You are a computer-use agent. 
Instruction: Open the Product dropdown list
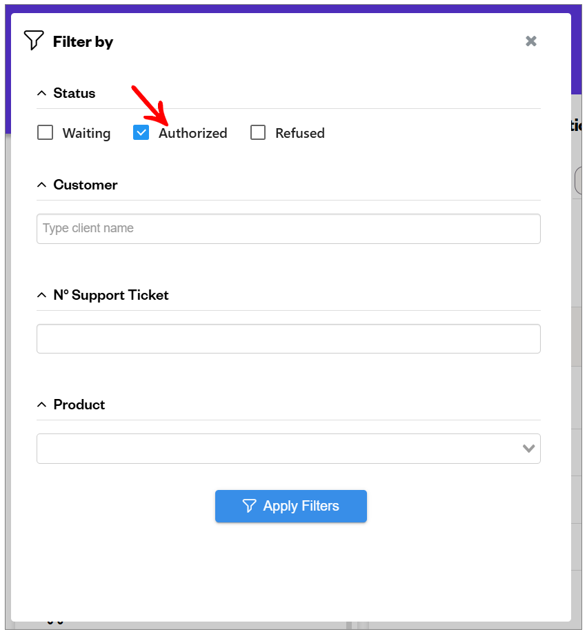[x=288, y=449]
